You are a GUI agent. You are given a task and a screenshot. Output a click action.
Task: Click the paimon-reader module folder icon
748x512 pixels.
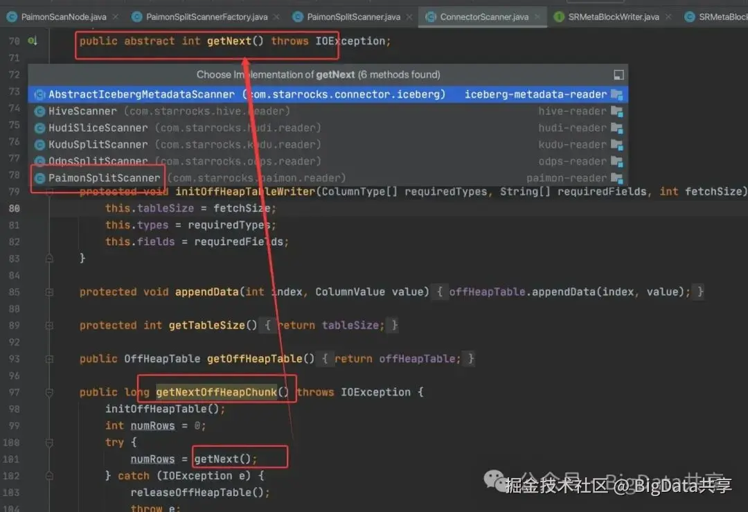[617, 178]
